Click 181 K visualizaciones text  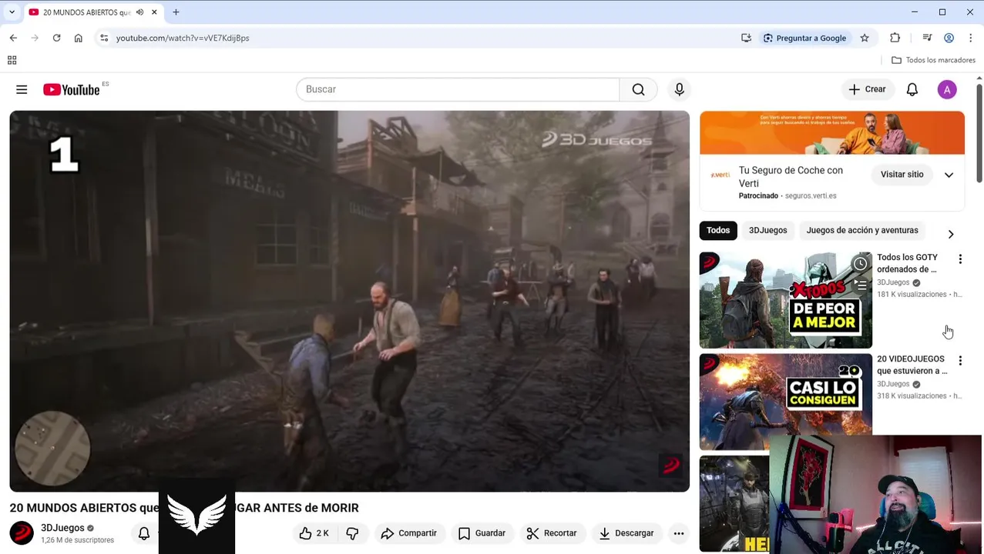click(912, 295)
